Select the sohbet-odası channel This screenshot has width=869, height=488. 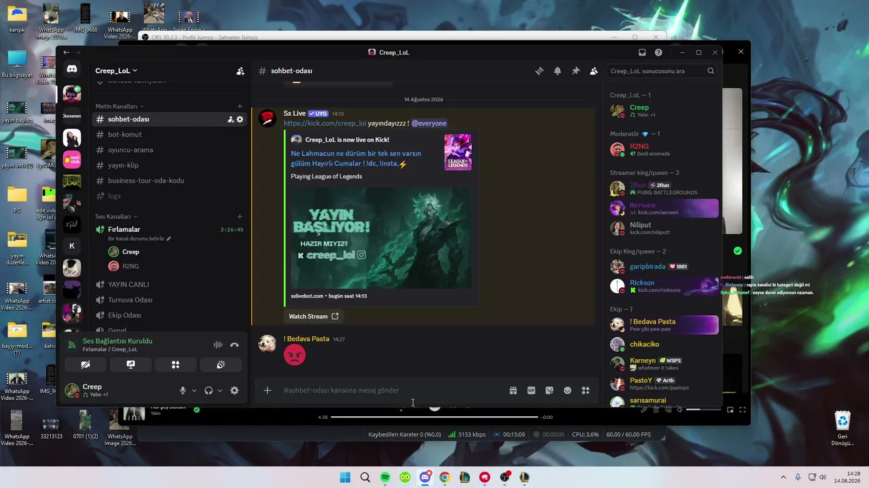(x=169, y=119)
